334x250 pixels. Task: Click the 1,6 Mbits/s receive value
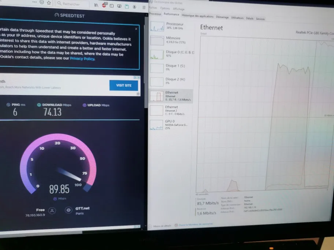pos(207,213)
